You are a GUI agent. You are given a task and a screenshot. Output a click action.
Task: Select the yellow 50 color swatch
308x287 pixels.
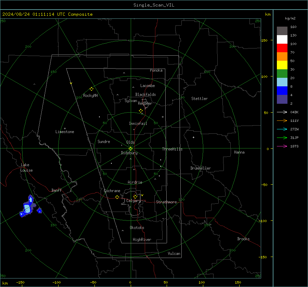coord(282,65)
